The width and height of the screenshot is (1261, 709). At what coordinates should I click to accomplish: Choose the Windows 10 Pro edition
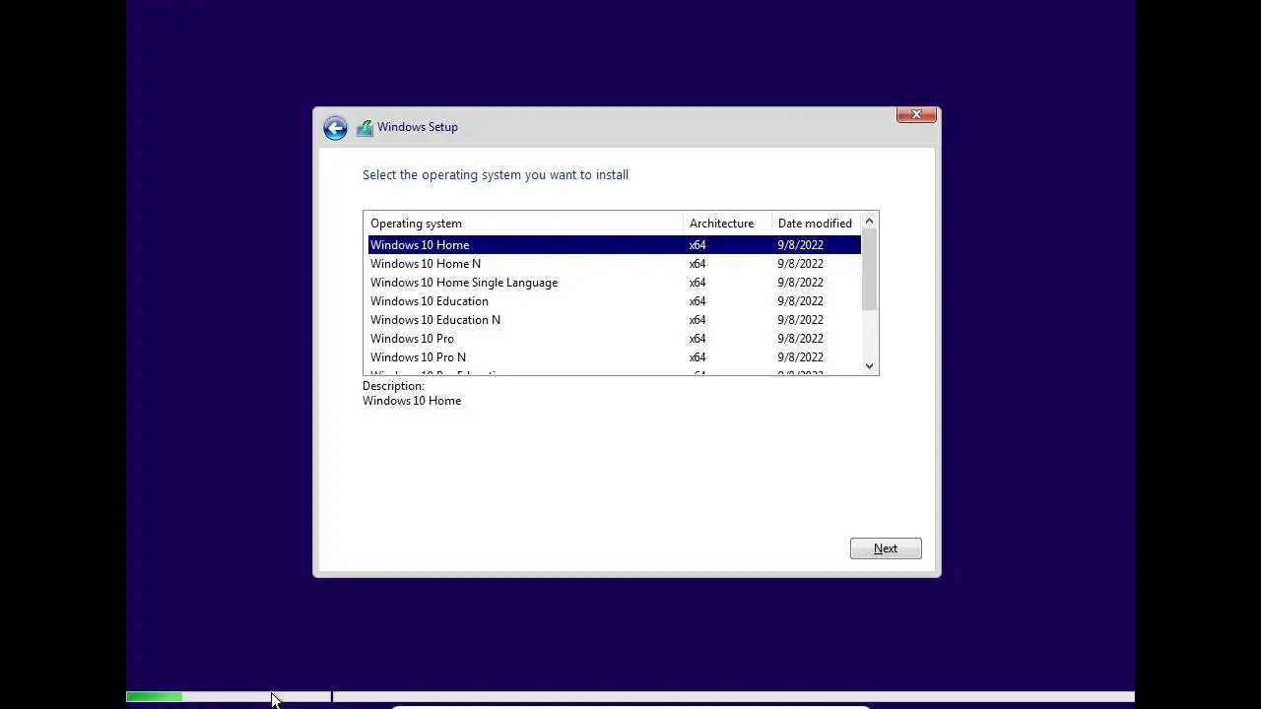point(614,339)
